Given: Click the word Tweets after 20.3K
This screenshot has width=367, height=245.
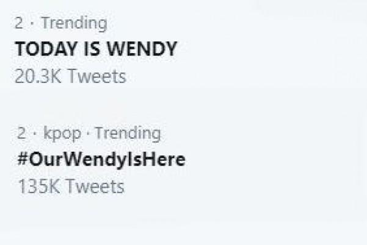Looking at the screenshot, I should click(98, 77).
